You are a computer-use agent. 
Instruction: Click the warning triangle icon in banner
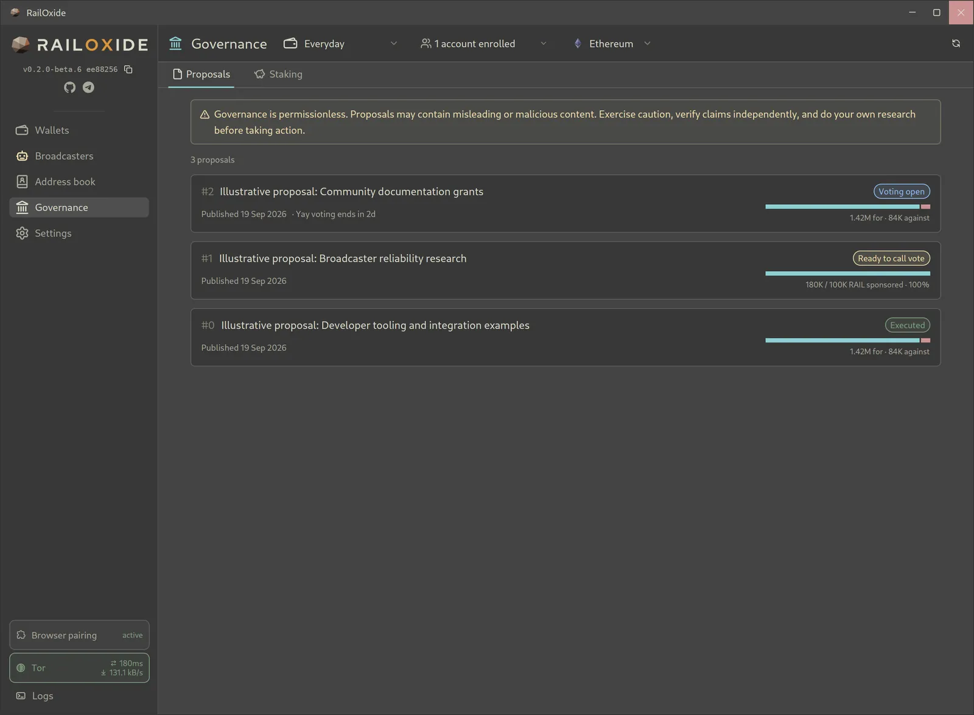(x=205, y=114)
